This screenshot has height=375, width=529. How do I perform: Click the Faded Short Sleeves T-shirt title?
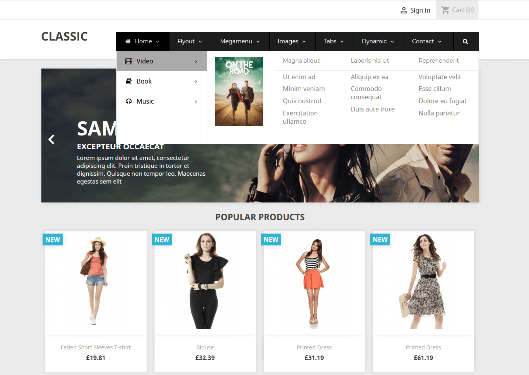96,347
